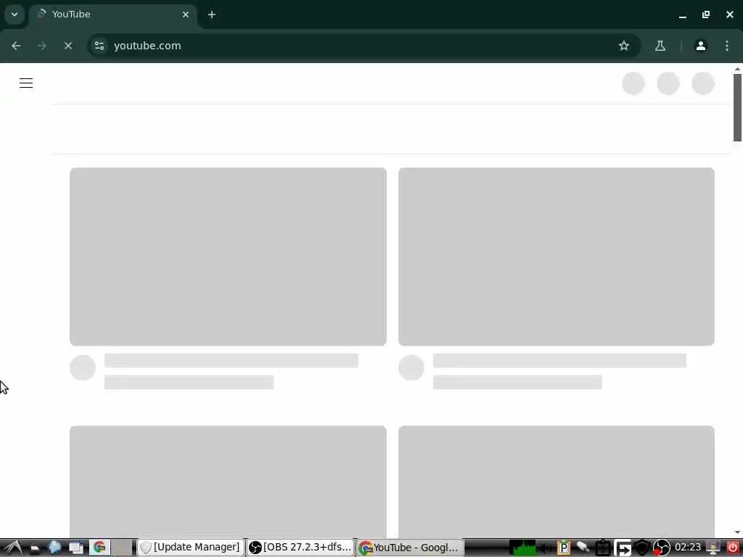The image size is (743, 557).
Task: Expand the tab search dropdown arrow
Action: click(15, 15)
